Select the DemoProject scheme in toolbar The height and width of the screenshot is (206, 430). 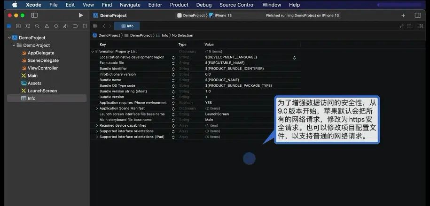click(x=191, y=15)
